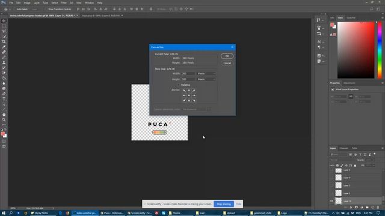
Task: Open the File menu
Action: coord(11,2)
